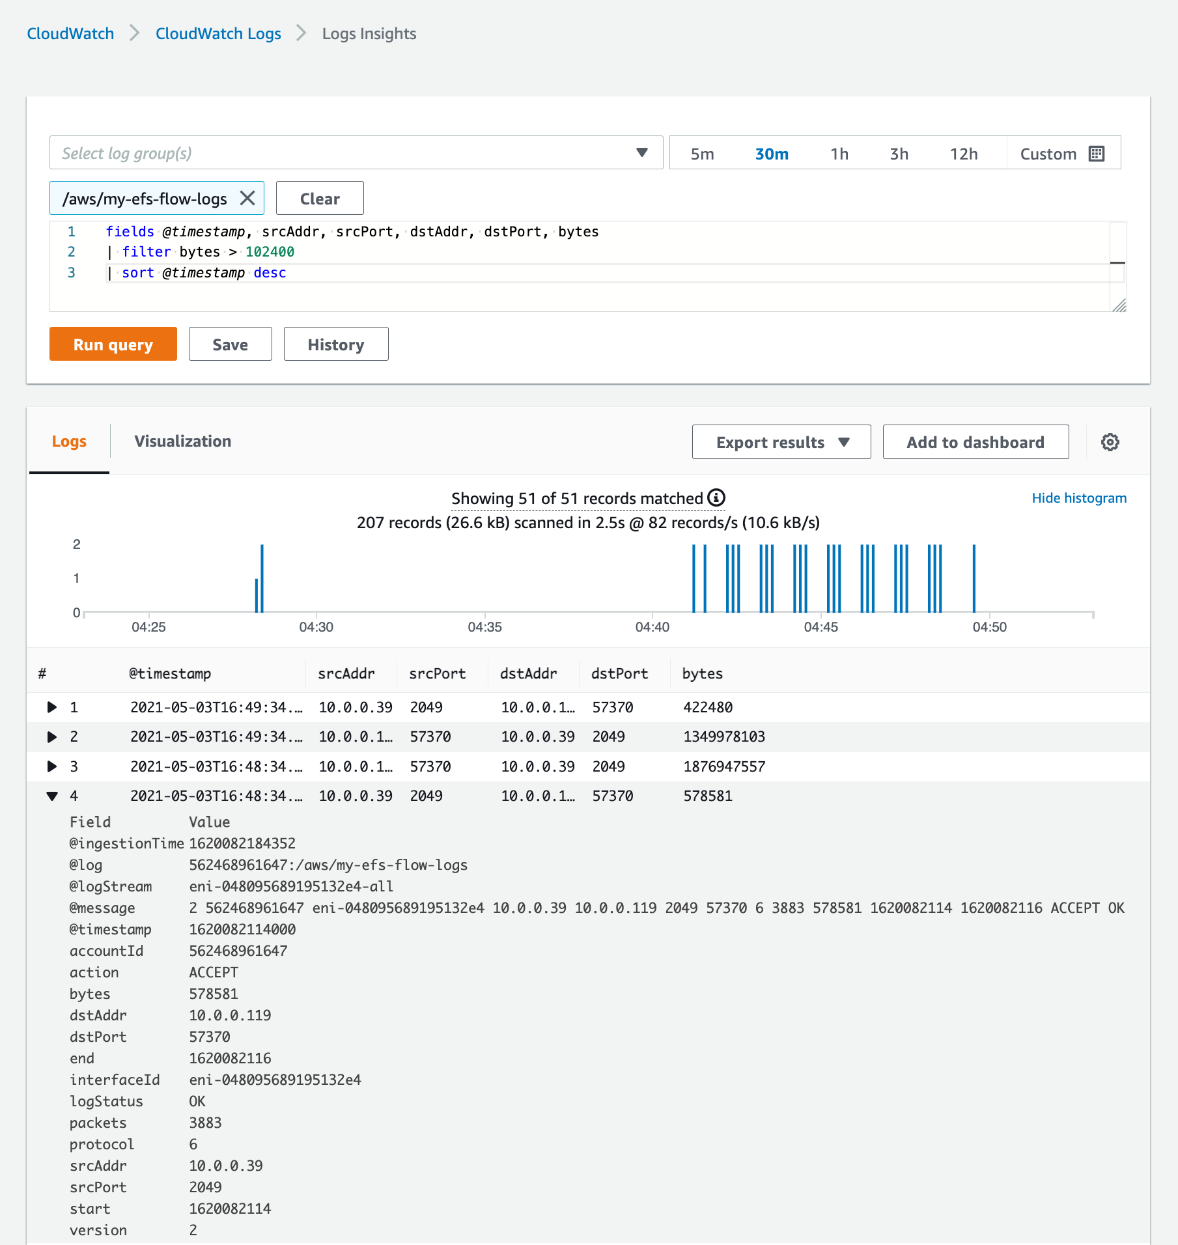Click the info icon next to records matched
1178x1245 pixels.
[x=717, y=497]
